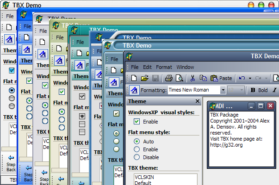Toggle the WindowsXP visual styles Enable checkbox
The image size is (279, 185).
(136, 121)
